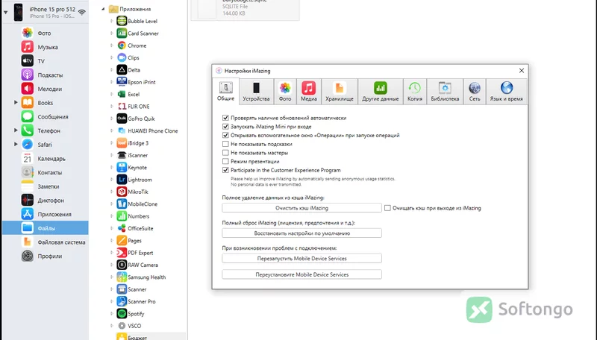Open Диктофон voice memos icon

pos(27,201)
